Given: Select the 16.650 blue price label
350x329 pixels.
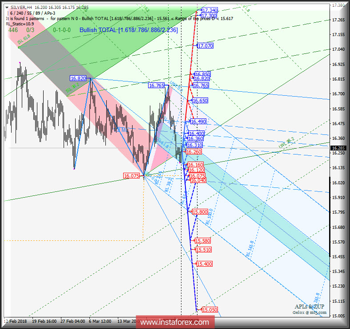Looking at the screenshot, I should tap(200, 101).
